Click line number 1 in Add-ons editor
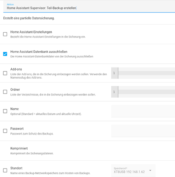The width and height of the screenshot is (175, 177). 114,73
